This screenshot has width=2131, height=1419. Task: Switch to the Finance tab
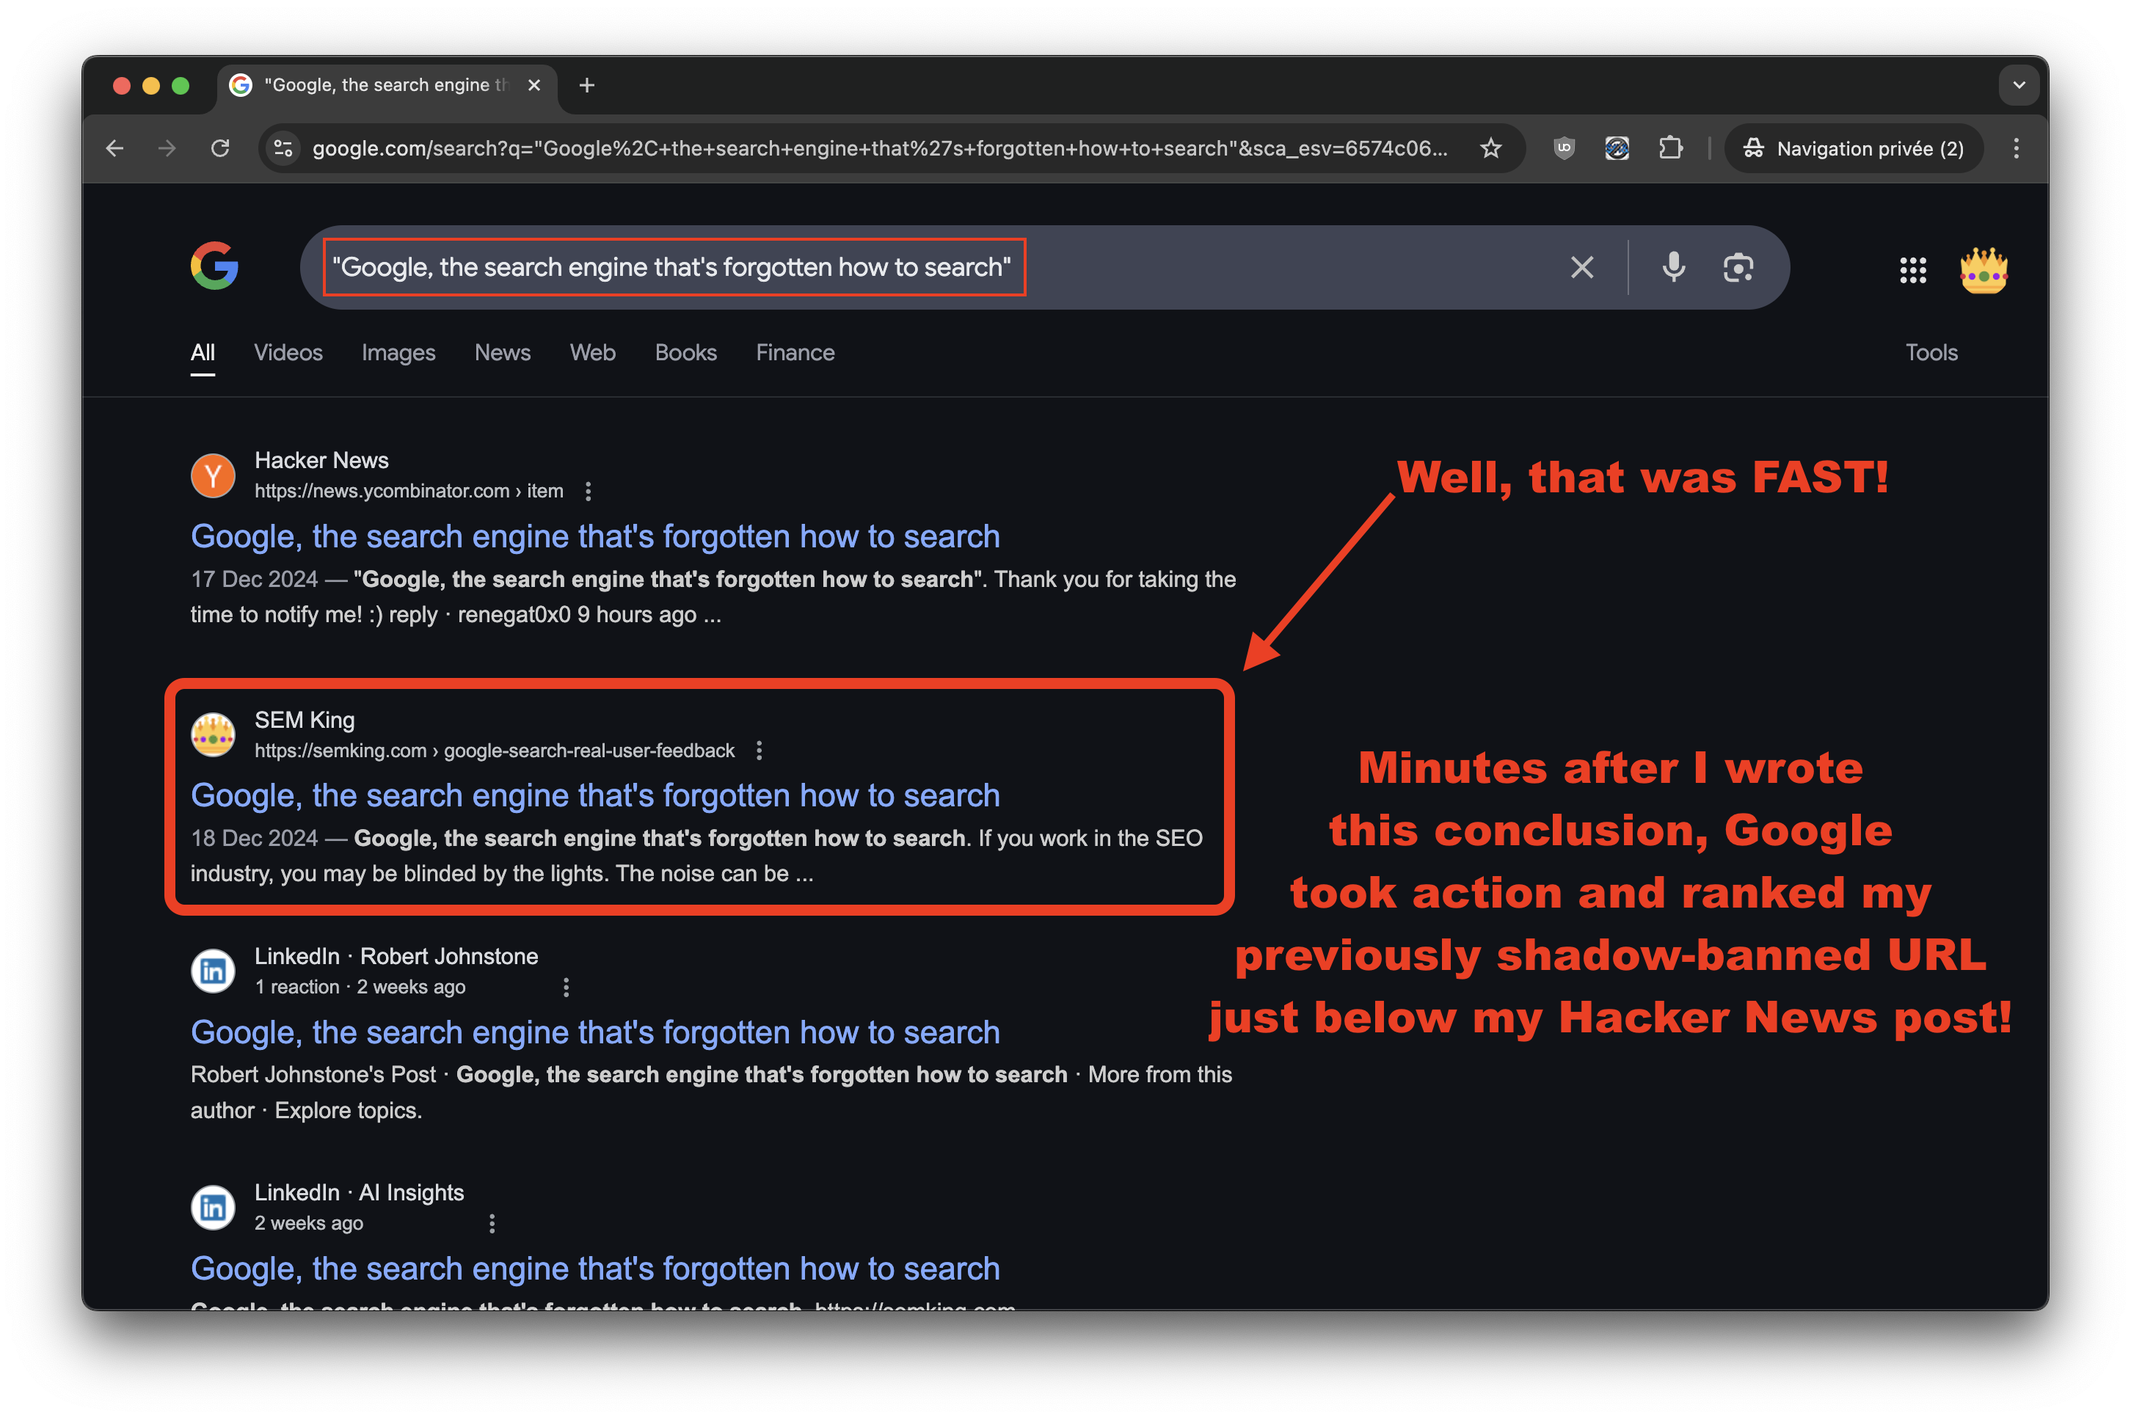coord(795,353)
